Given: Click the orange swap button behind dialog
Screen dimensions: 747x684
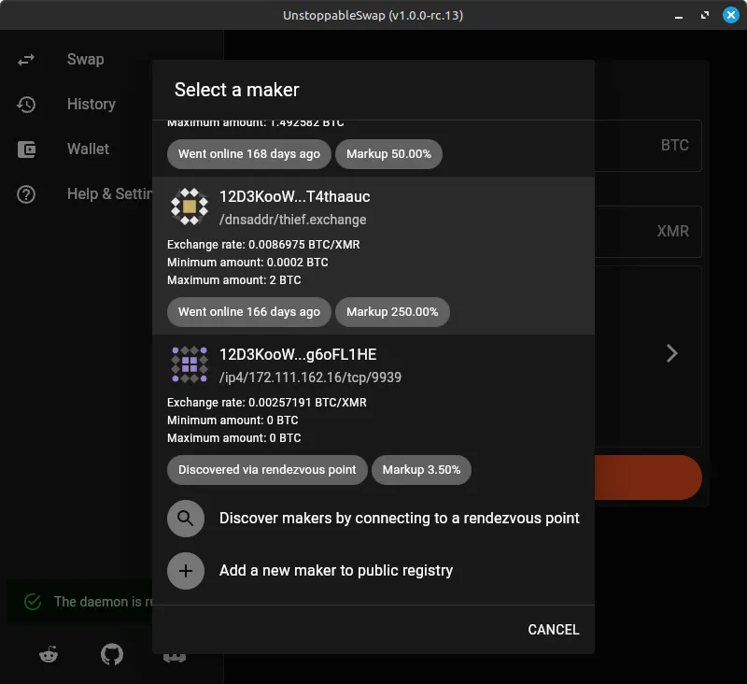Looking at the screenshot, I should point(648,477).
